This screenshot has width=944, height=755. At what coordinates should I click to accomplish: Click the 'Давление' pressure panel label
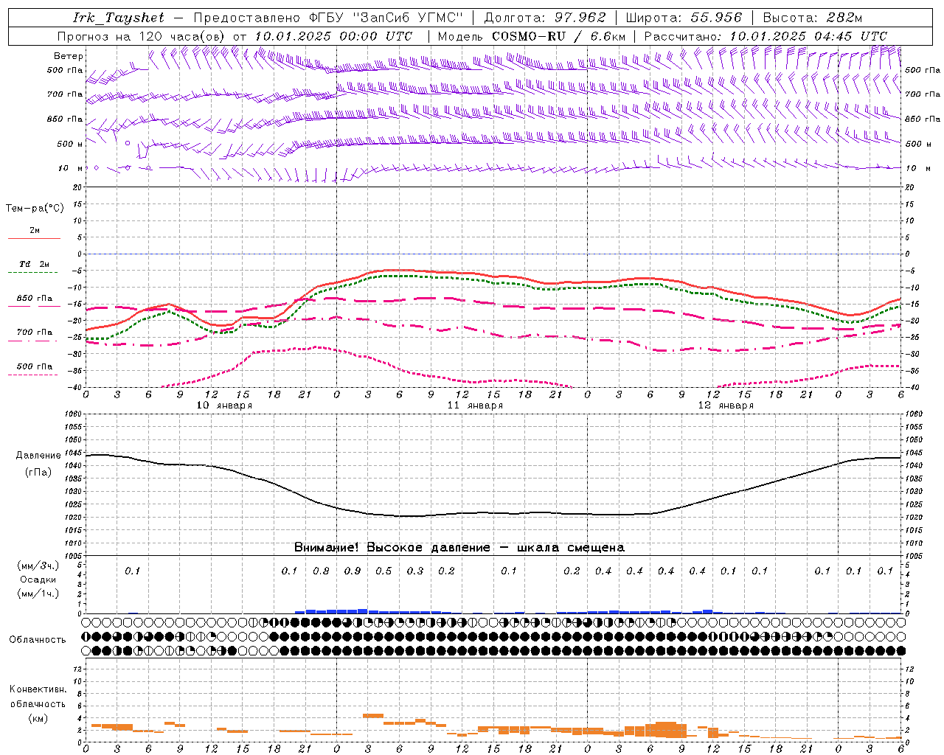coord(38,456)
